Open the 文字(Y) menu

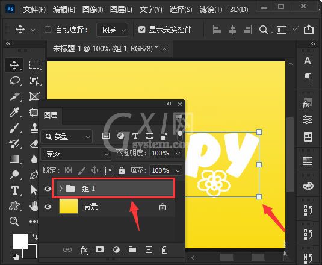[150, 10]
